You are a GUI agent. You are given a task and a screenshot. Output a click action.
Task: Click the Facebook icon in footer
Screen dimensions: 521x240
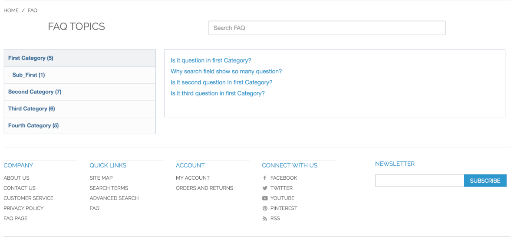[264, 178]
